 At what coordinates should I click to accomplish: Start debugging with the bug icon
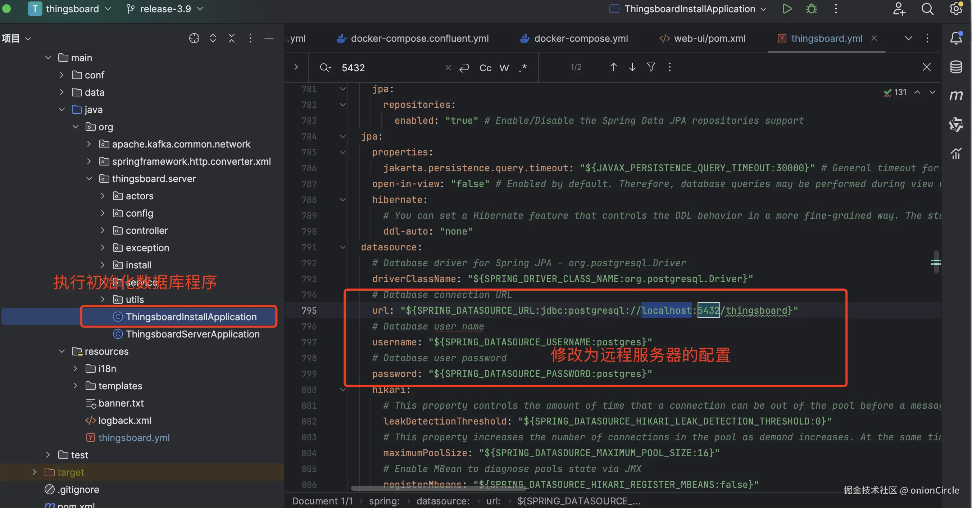(811, 9)
